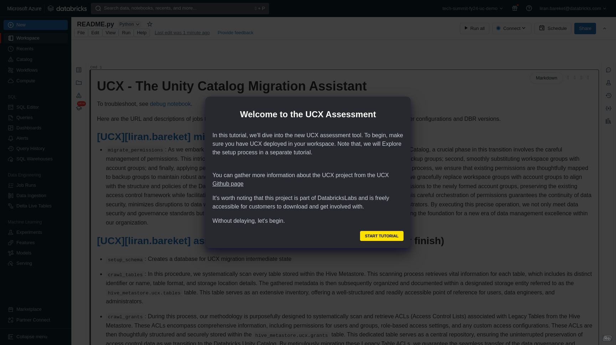This screenshot has height=345, width=616.
Task: Open the workspace folder browser icon
Action: (x=79, y=83)
